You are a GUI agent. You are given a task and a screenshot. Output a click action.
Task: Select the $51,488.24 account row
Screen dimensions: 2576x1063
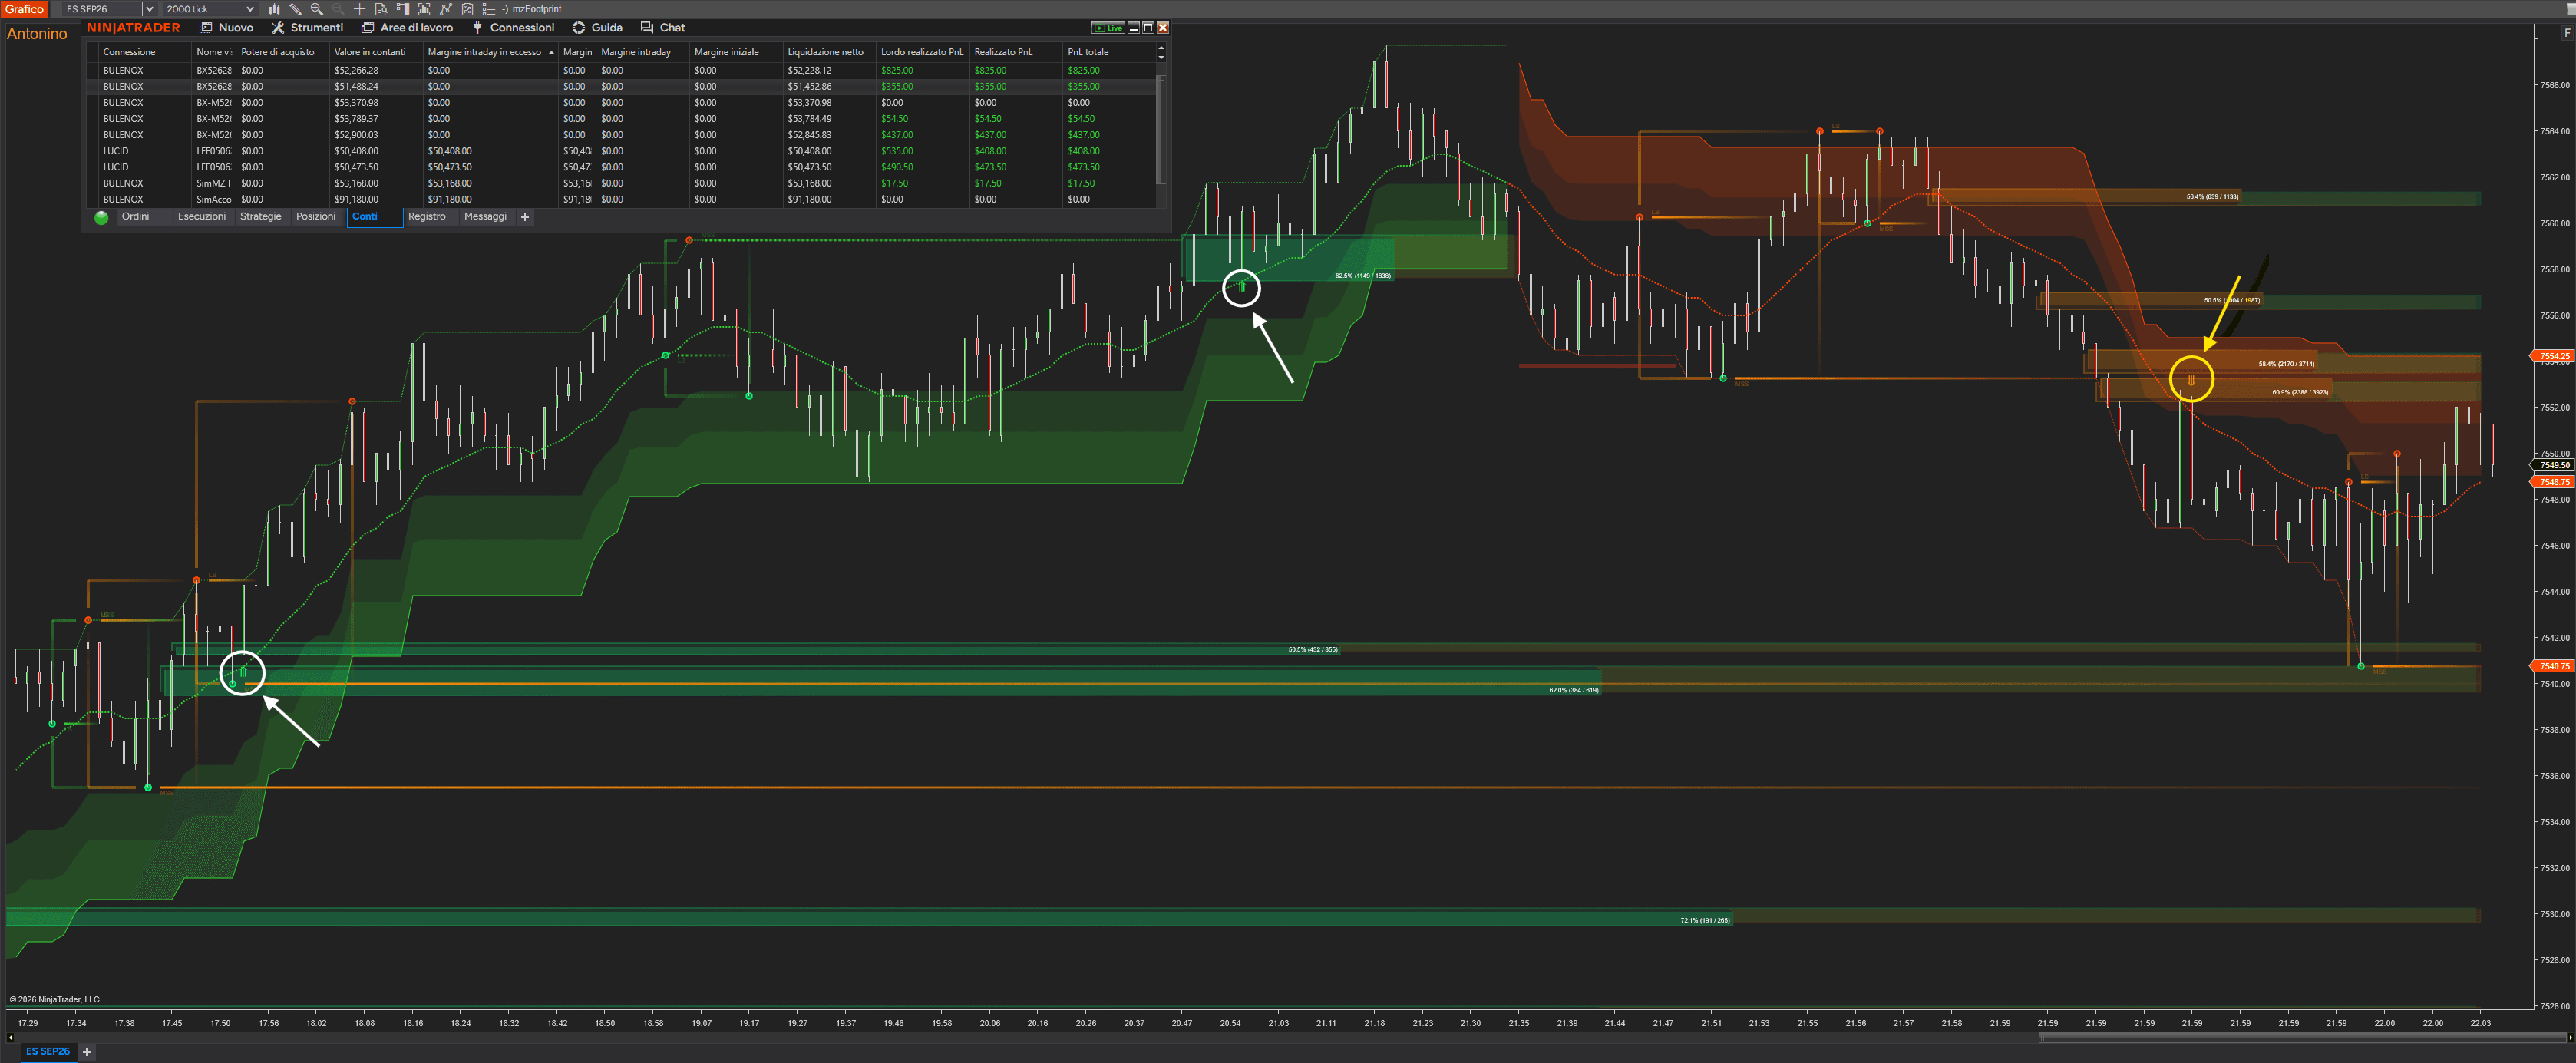tap(621, 86)
